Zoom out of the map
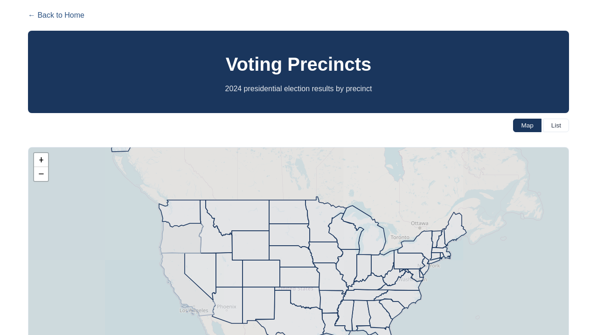This screenshot has width=597, height=335. pos(41,174)
